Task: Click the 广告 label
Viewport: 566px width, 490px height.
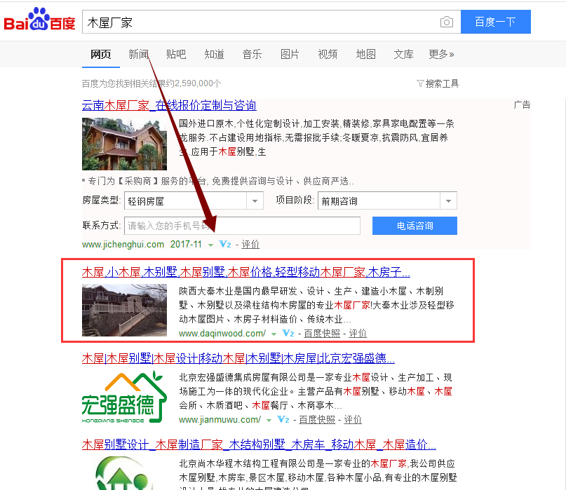Action: (x=522, y=105)
